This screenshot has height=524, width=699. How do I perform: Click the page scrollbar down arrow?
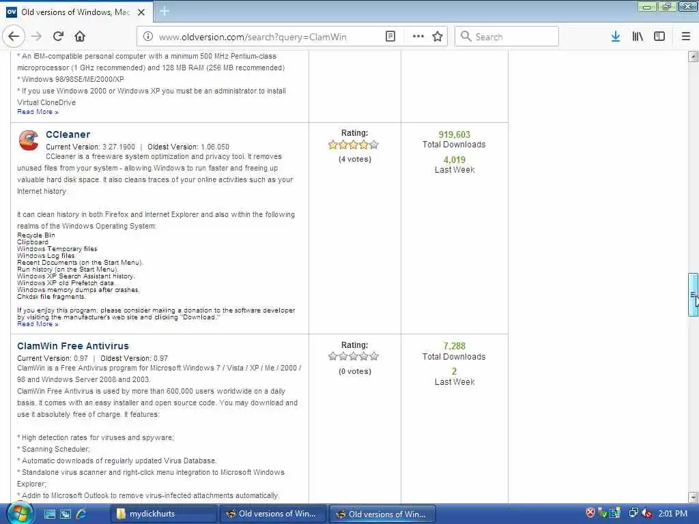point(694,497)
